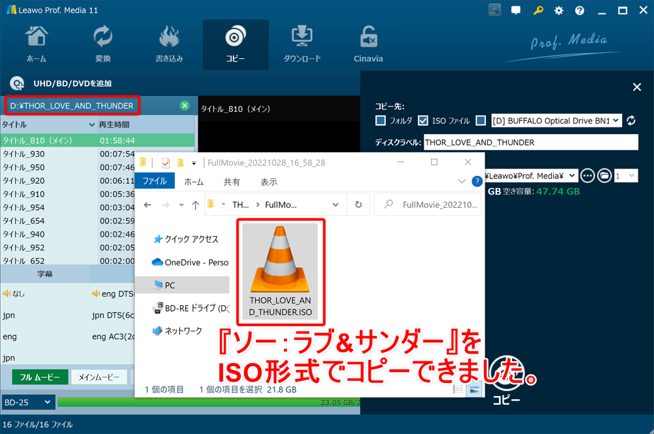Select フル ムービー copy mode
654x434 pixels.
(x=40, y=377)
